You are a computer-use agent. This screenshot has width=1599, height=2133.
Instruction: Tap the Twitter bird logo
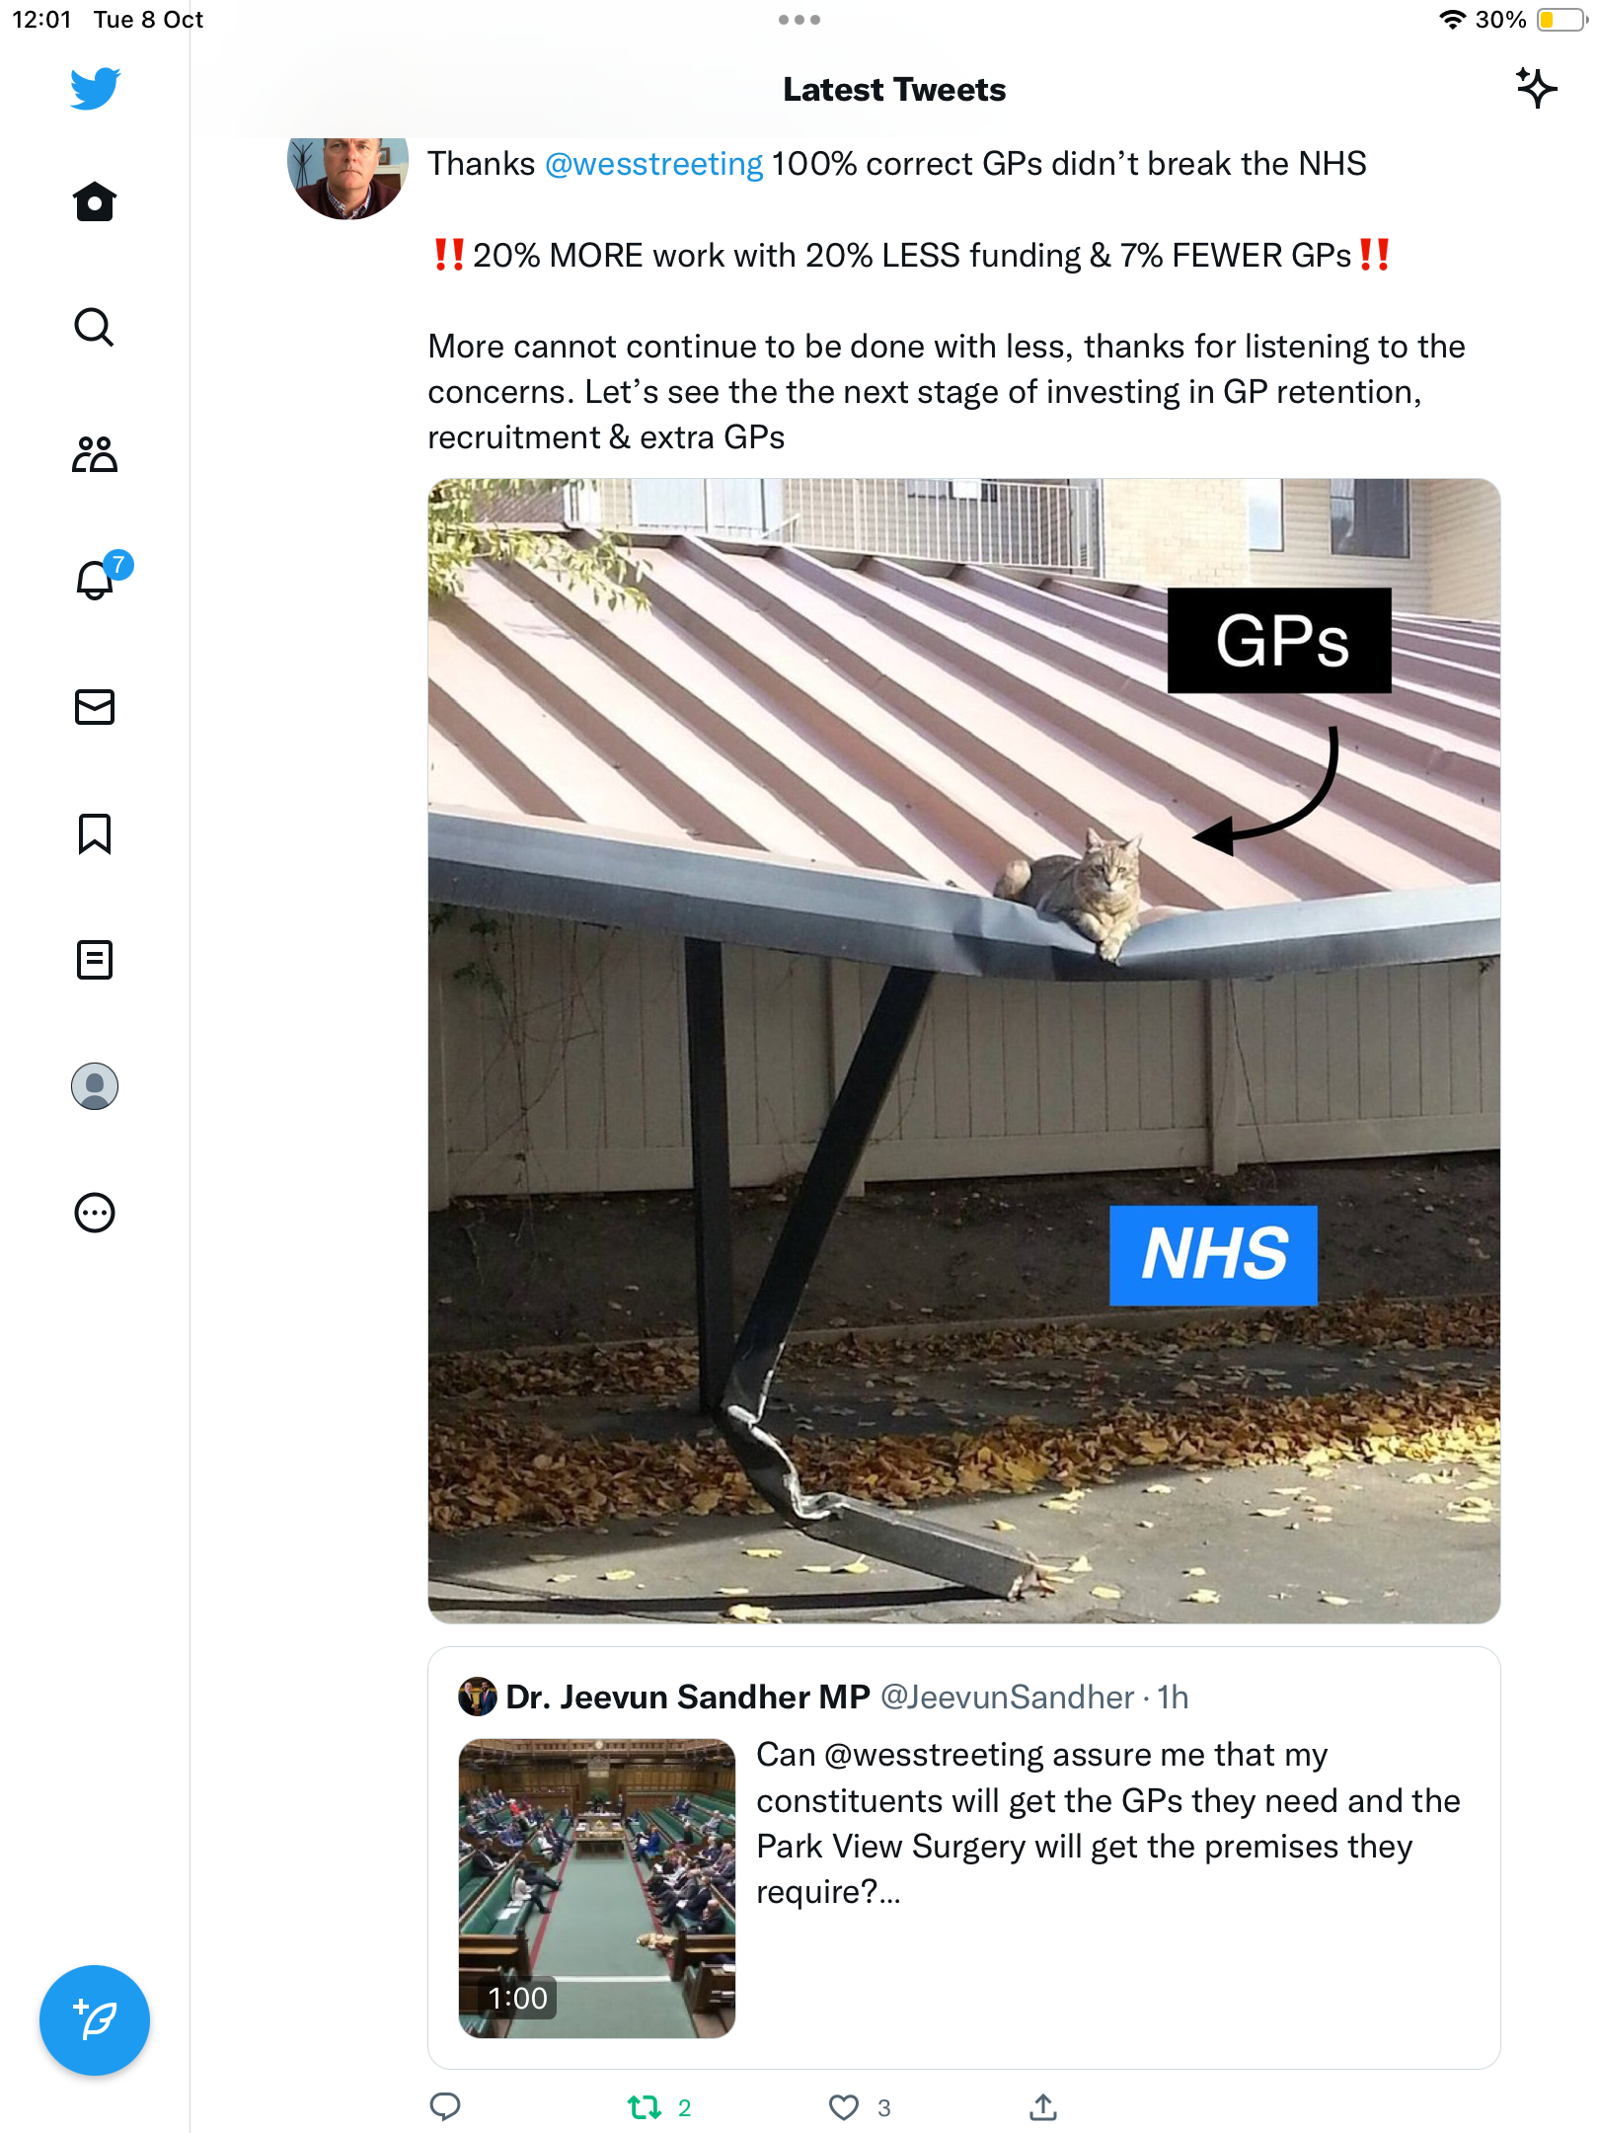95,89
